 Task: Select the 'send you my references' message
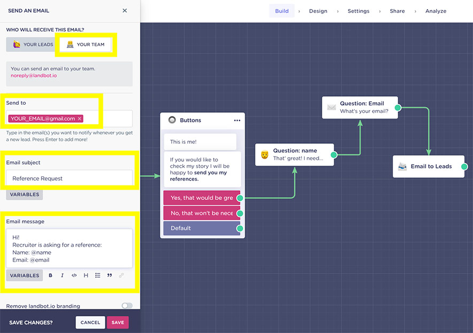coord(202,169)
